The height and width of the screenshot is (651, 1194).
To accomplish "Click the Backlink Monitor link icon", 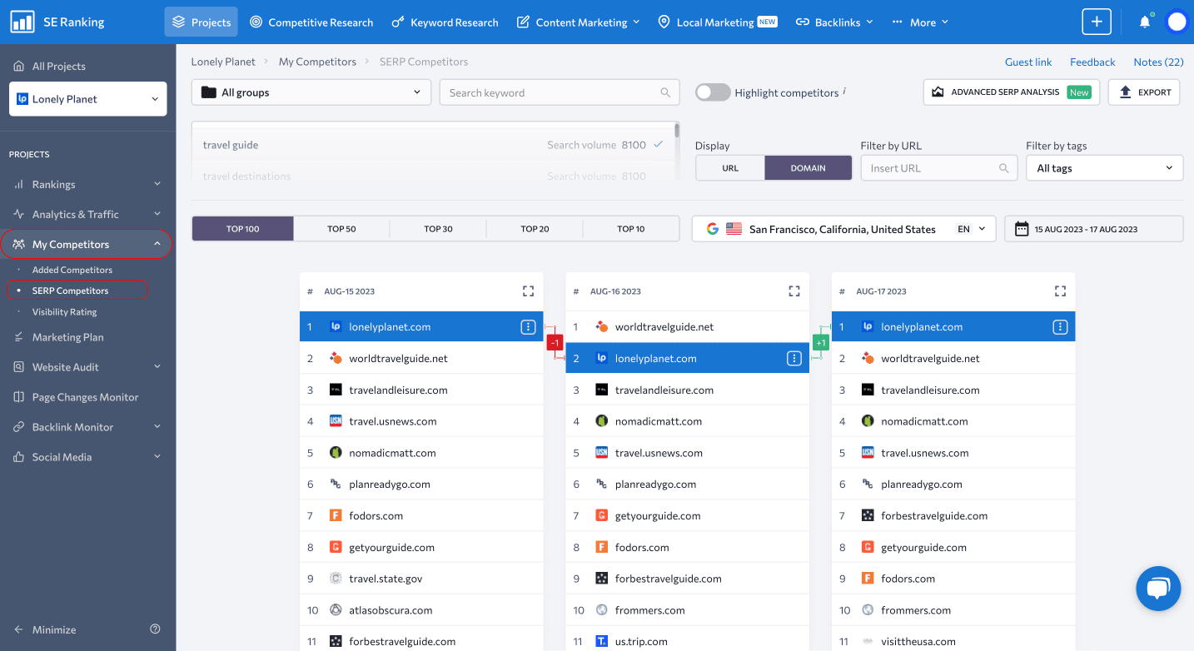I will 19,427.
